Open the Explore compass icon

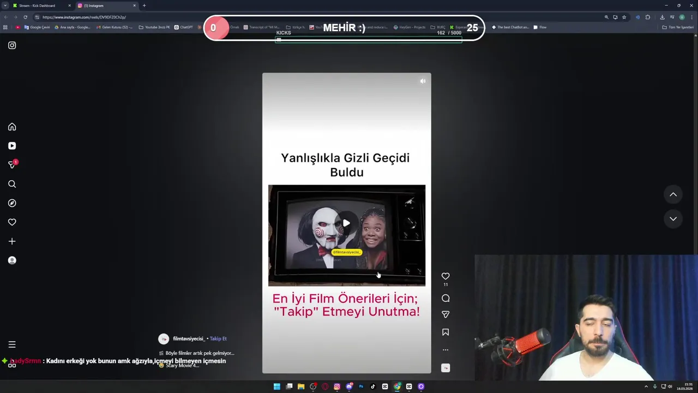(x=12, y=203)
